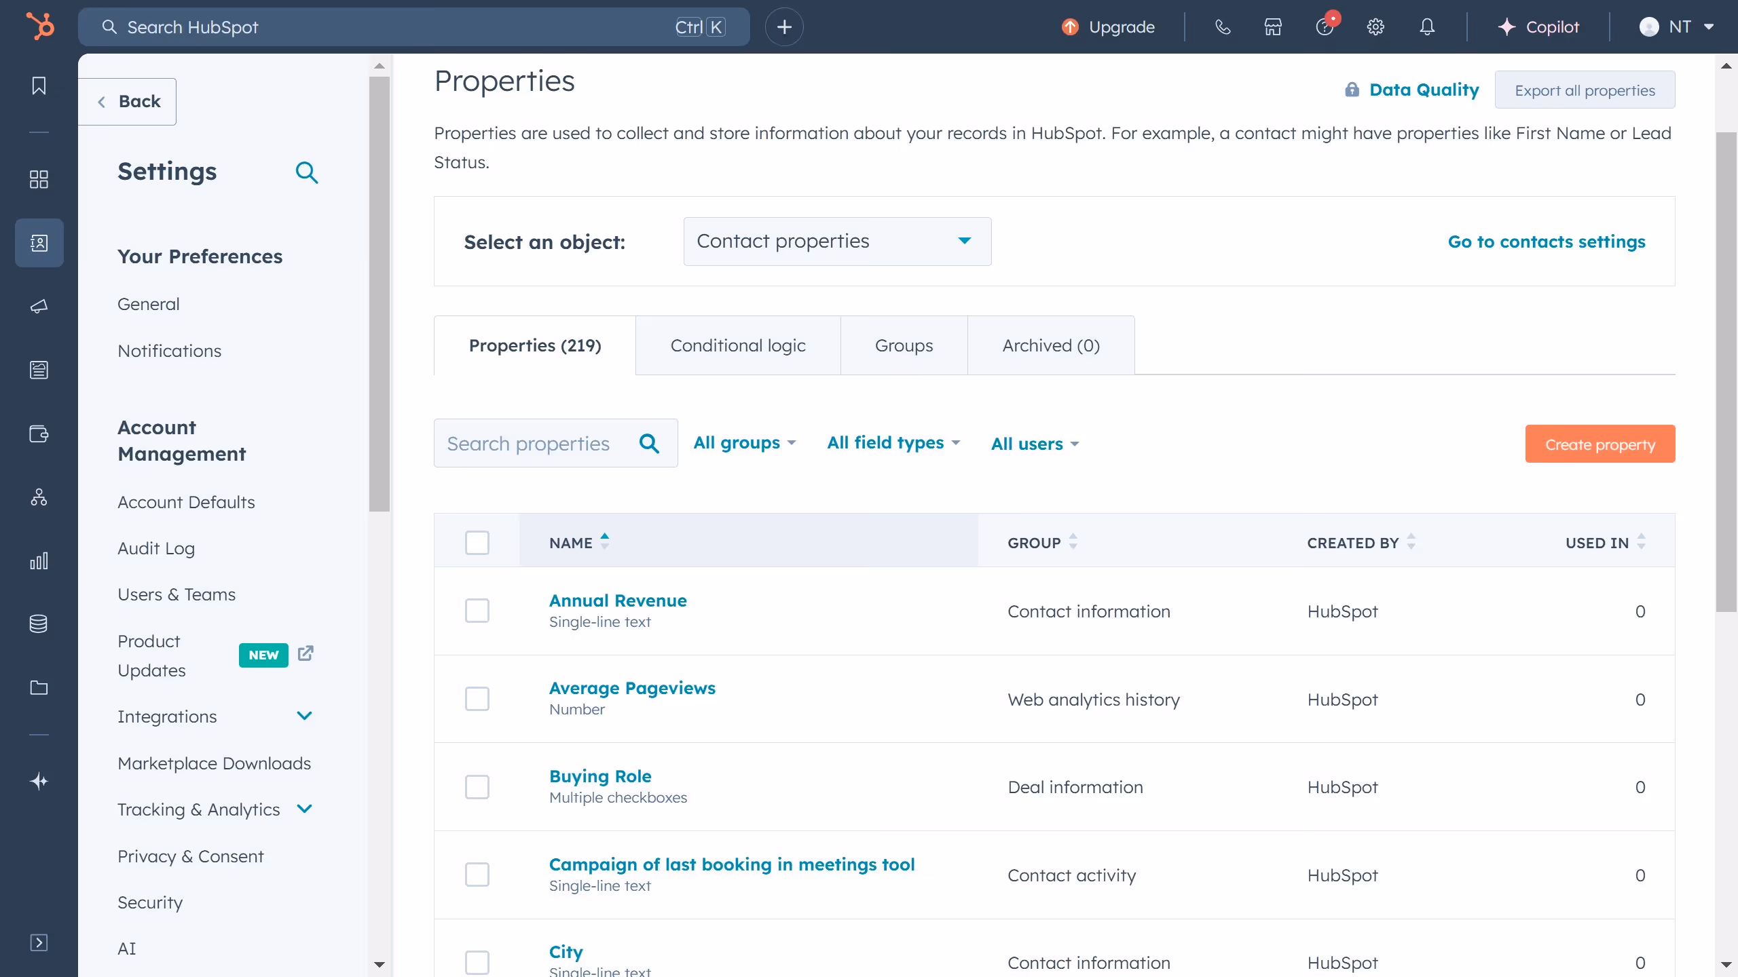This screenshot has height=977, width=1738.
Task: Check the Annual Revenue row checkbox
Action: point(477,610)
